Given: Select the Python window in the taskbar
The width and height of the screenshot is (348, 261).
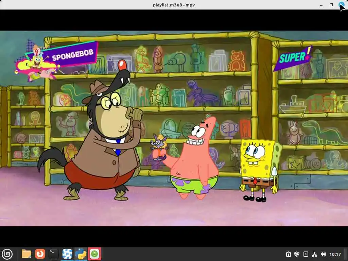Looking at the screenshot, I should click(81, 254).
